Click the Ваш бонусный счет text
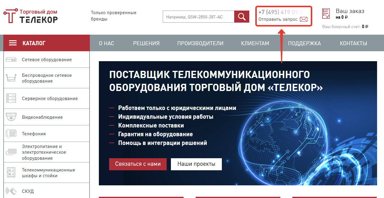Image resolution: width=384 pixels, height=198 pixels. (345, 27)
